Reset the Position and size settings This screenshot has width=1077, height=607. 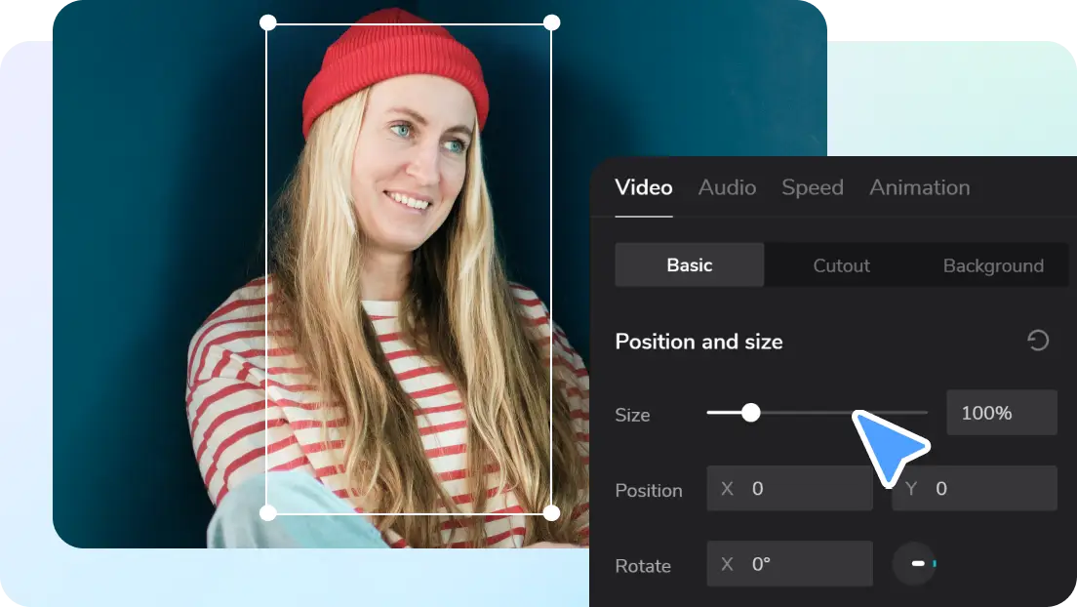(x=1038, y=341)
